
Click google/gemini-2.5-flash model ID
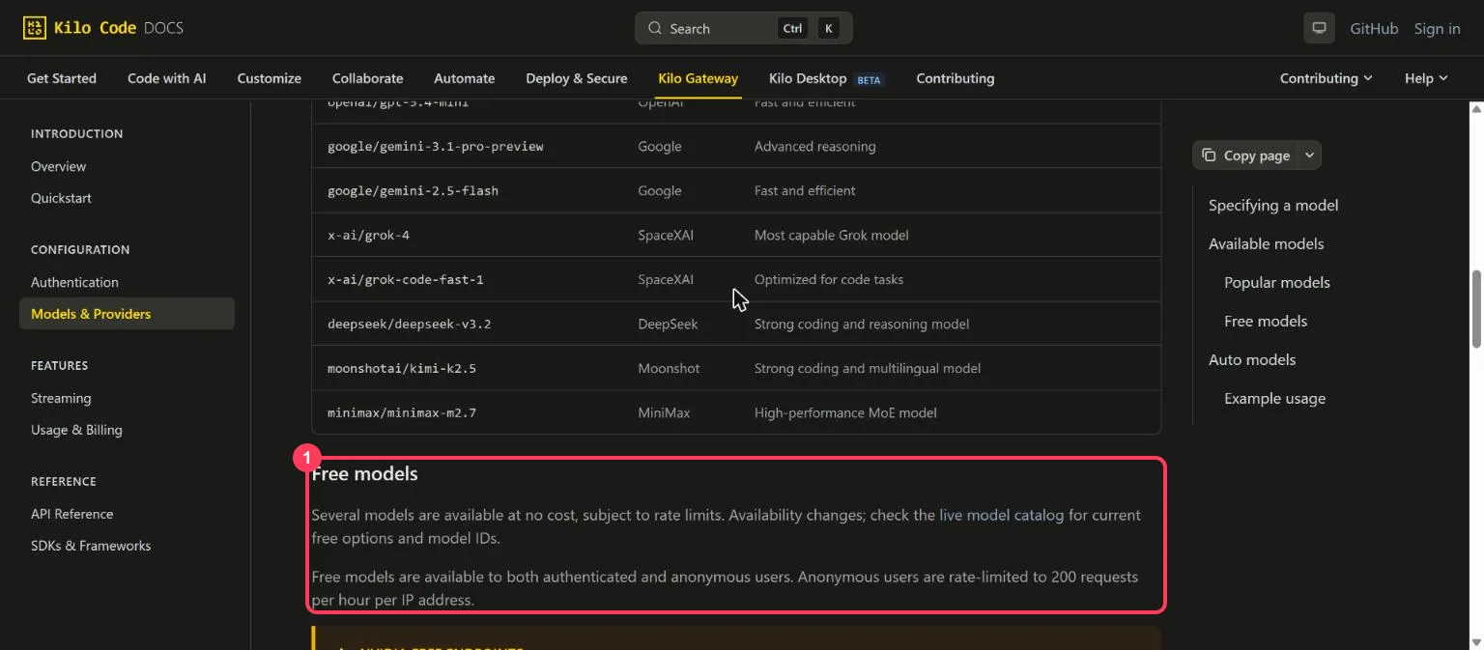click(x=414, y=191)
